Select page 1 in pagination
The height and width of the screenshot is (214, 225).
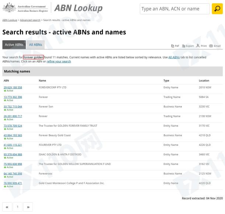[17, 207]
